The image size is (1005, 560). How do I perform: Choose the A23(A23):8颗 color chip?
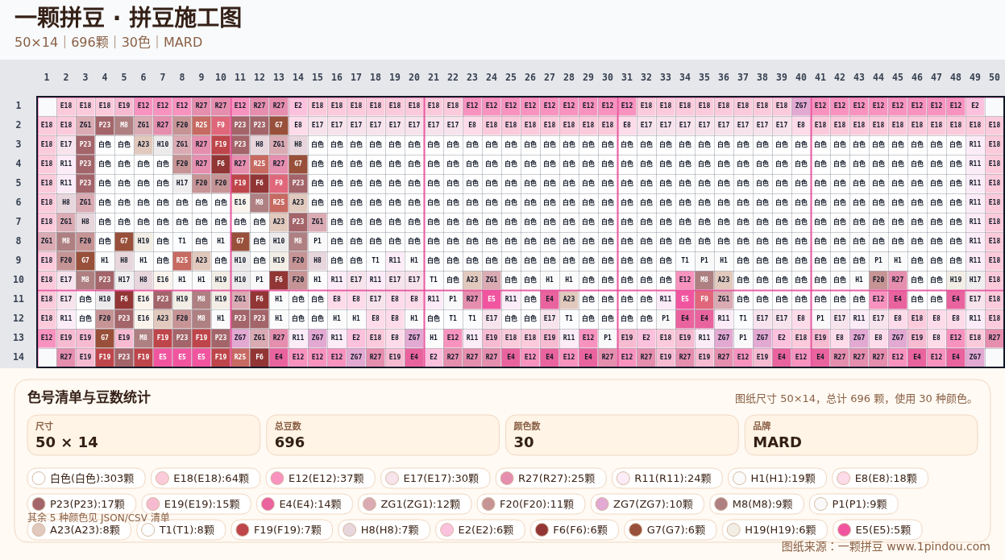(79, 529)
